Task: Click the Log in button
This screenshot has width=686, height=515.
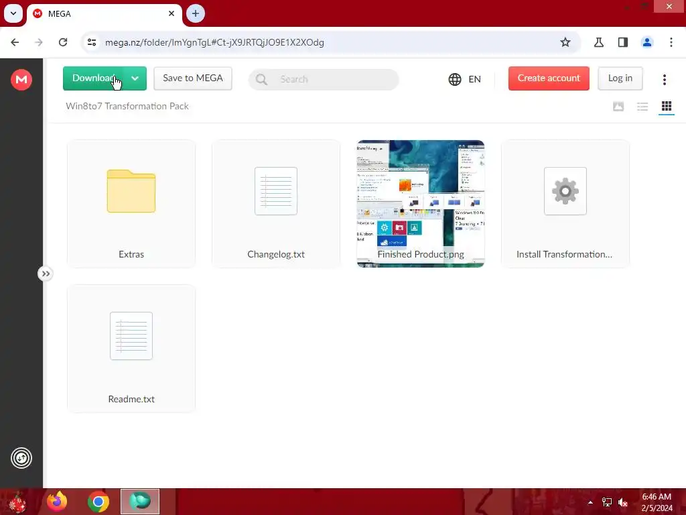Action: pyautogui.click(x=620, y=78)
